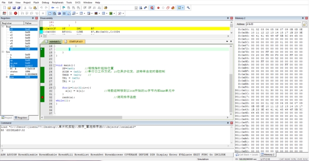Switch to the STARTUP.A51 tab

(x=74, y=42)
